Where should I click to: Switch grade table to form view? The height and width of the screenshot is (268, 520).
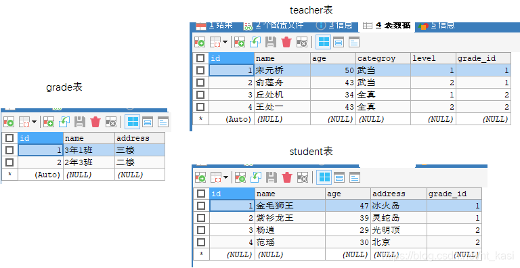pyautogui.click(x=147, y=122)
